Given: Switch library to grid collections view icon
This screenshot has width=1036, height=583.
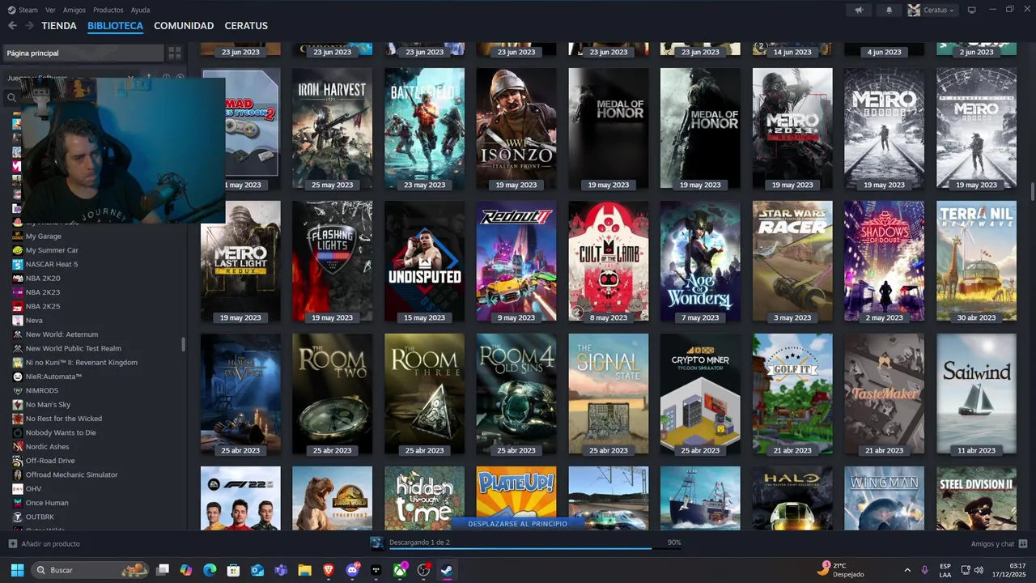Looking at the screenshot, I should pos(175,53).
